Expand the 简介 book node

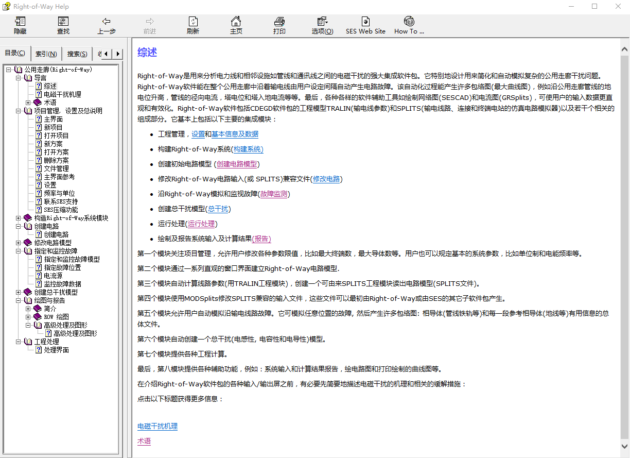[28, 309]
